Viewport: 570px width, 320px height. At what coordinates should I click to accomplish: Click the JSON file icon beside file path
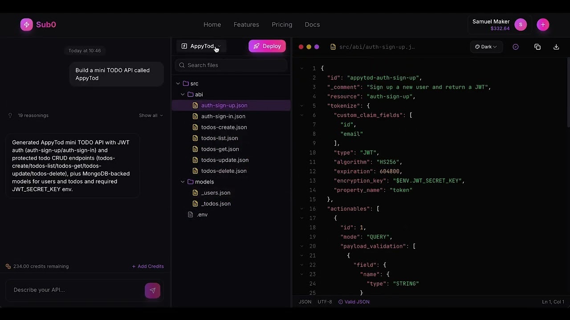click(x=333, y=47)
